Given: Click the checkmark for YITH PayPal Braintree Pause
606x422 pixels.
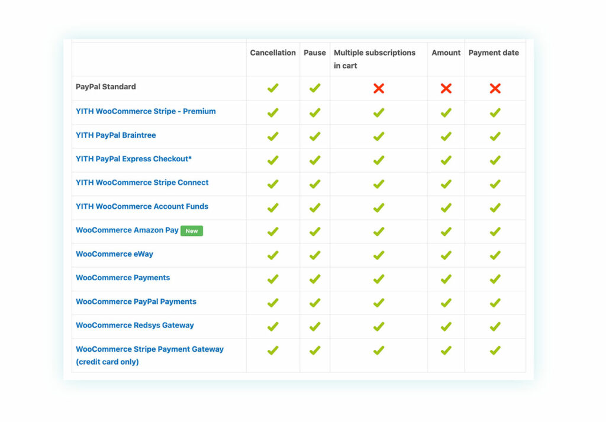Looking at the screenshot, I should [314, 136].
